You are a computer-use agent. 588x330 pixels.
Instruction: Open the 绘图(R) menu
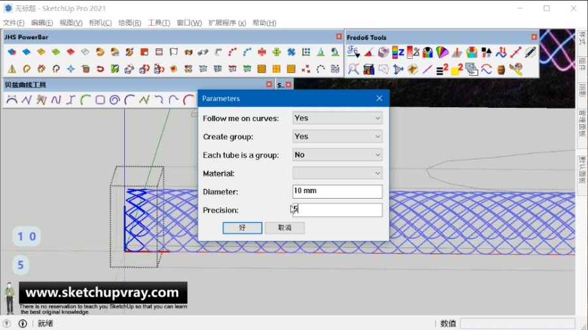(130, 23)
